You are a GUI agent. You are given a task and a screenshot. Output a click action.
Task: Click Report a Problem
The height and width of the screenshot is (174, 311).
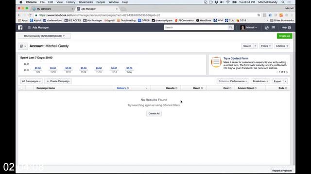point(282,171)
